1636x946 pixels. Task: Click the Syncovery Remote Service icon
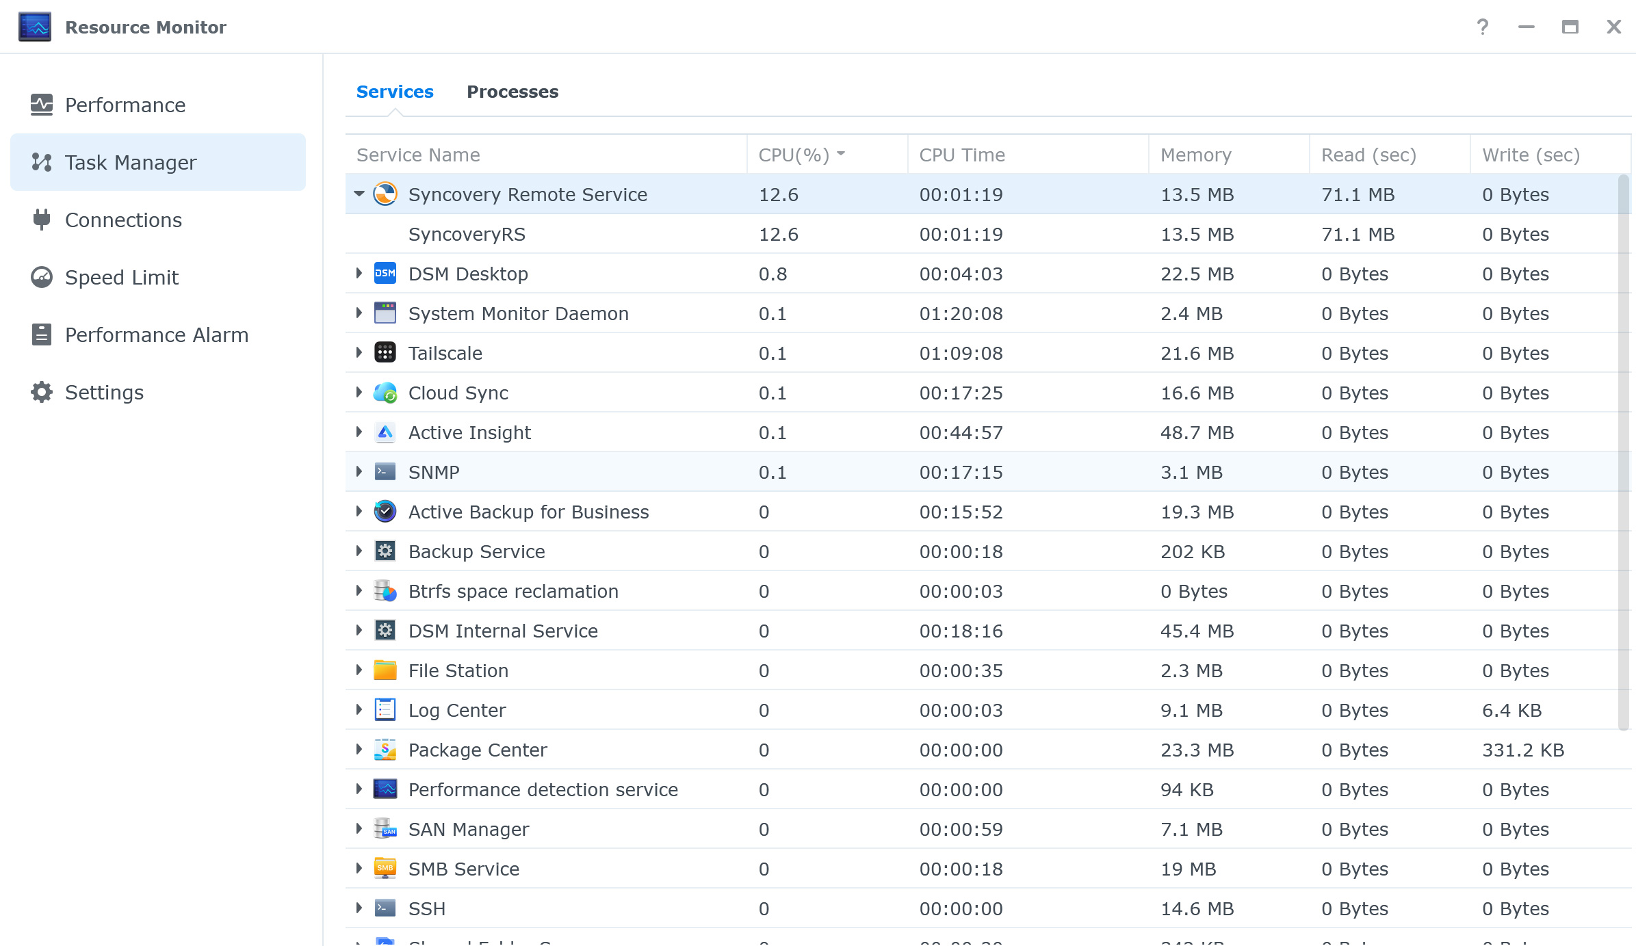tap(385, 194)
